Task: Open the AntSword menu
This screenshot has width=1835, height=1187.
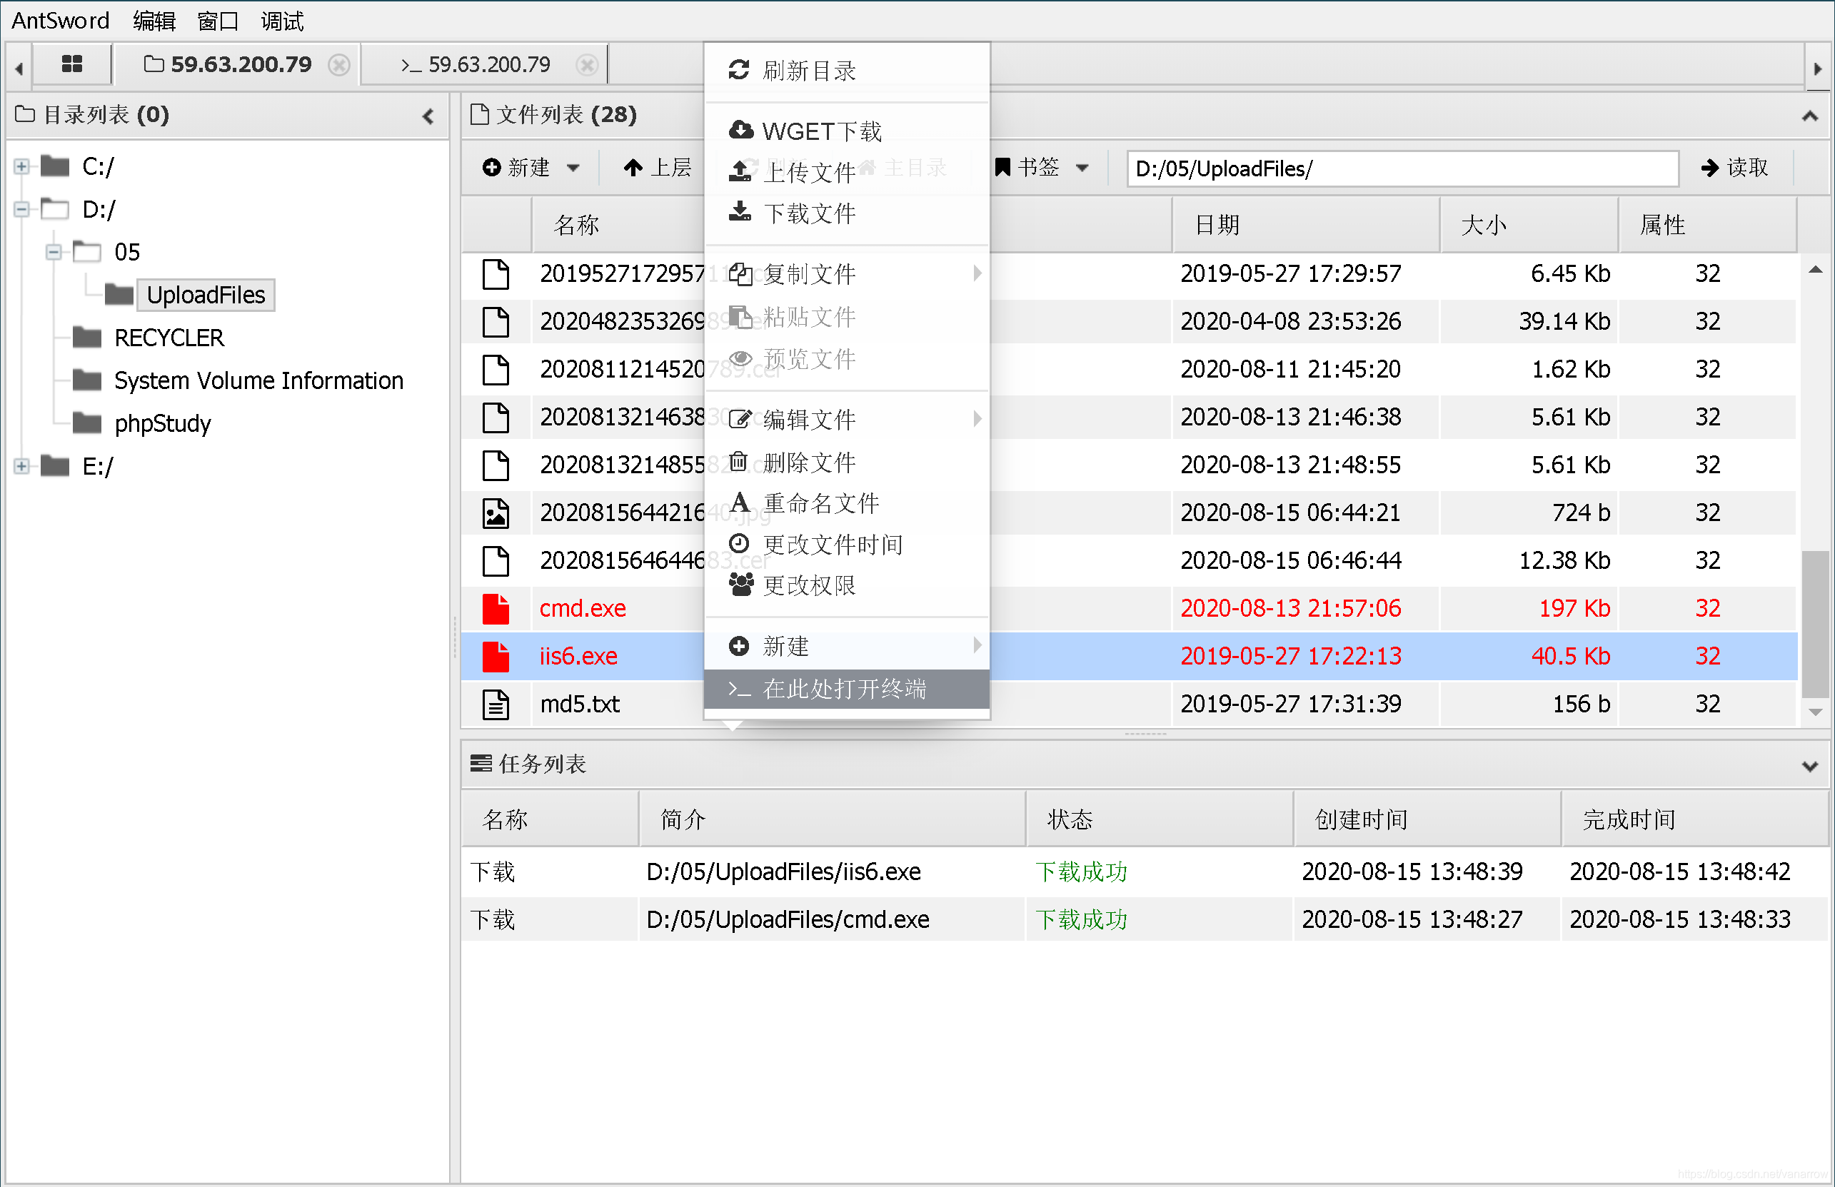Action: point(60,21)
